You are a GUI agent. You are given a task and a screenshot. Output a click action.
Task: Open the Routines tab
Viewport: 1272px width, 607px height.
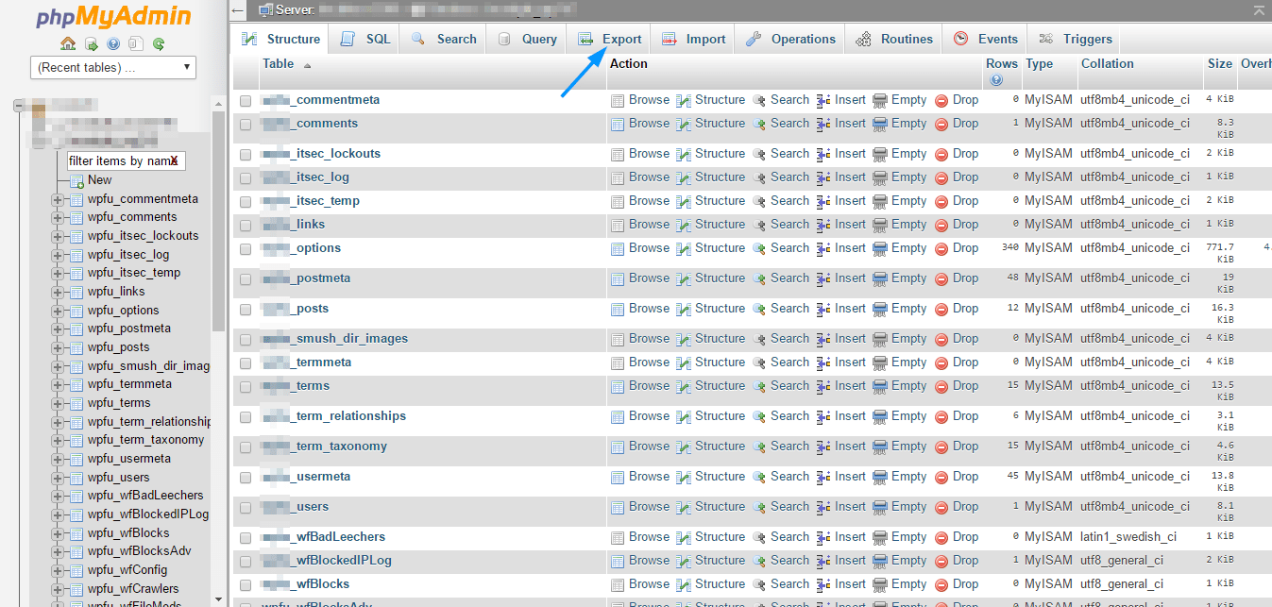[893, 39]
